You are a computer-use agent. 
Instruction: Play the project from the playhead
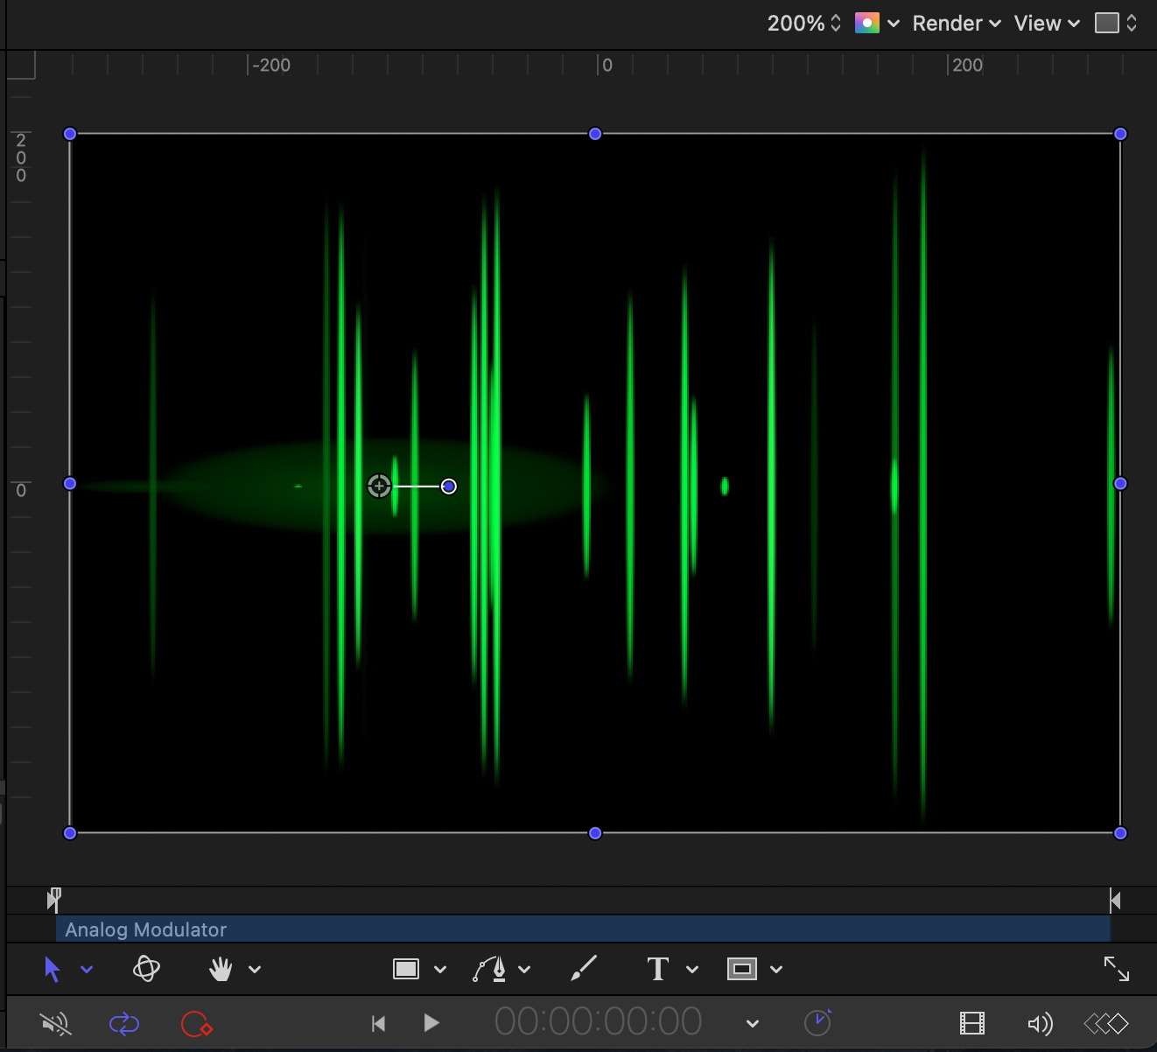tap(431, 1023)
